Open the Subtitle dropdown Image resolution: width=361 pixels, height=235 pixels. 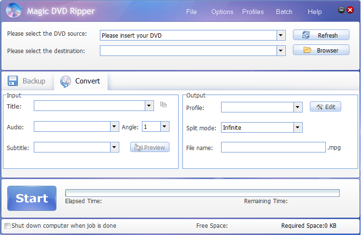coord(114,147)
